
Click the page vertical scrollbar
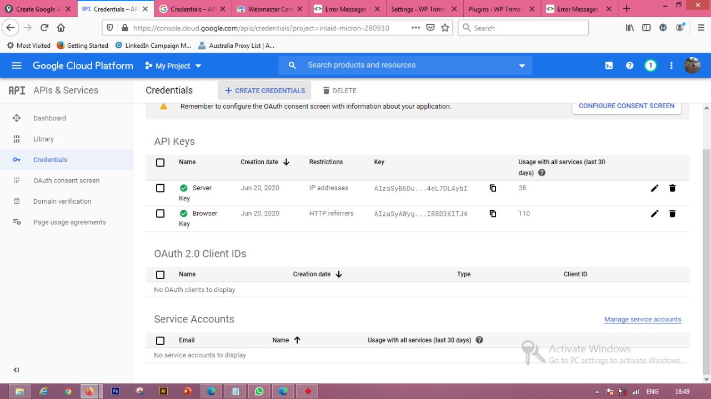(707, 261)
